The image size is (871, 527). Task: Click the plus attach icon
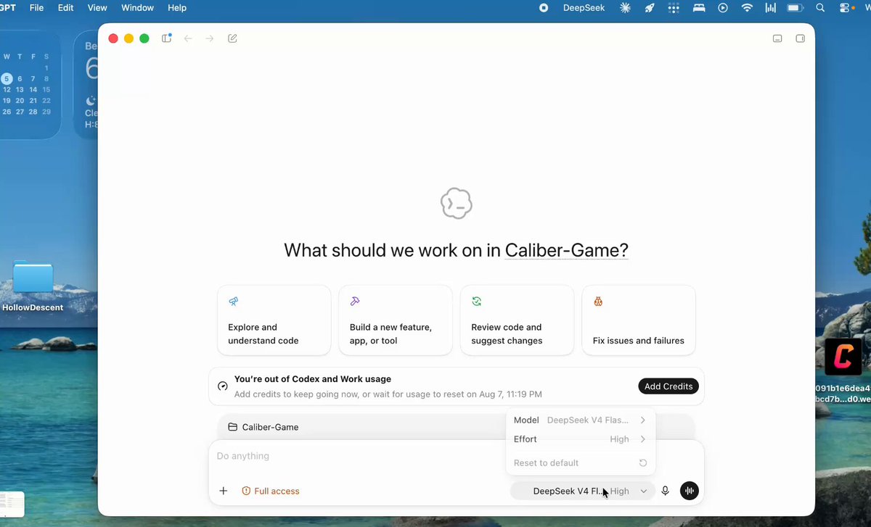point(224,491)
